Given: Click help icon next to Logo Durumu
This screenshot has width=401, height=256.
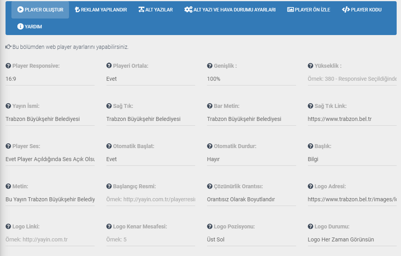Looking at the screenshot, I should (310, 226).
